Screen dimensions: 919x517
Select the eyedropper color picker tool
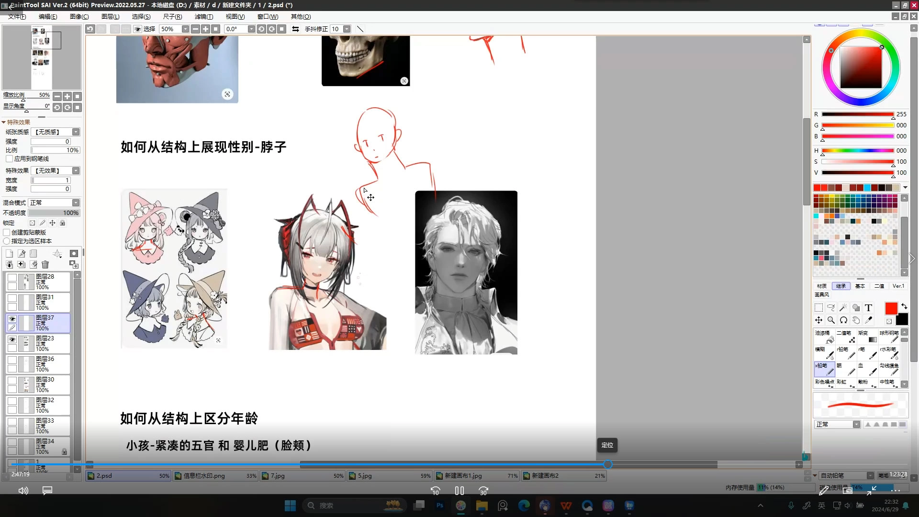[x=868, y=320]
